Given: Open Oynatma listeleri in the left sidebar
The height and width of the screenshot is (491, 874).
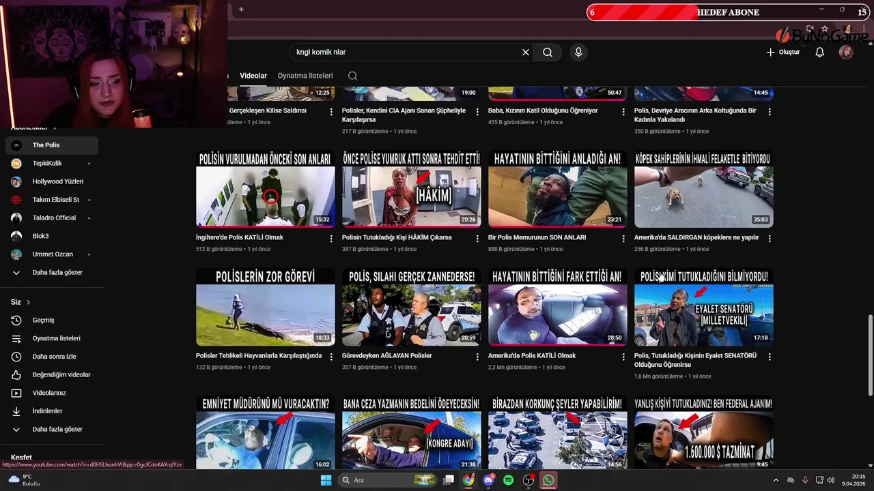Looking at the screenshot, I should (52, 338).
